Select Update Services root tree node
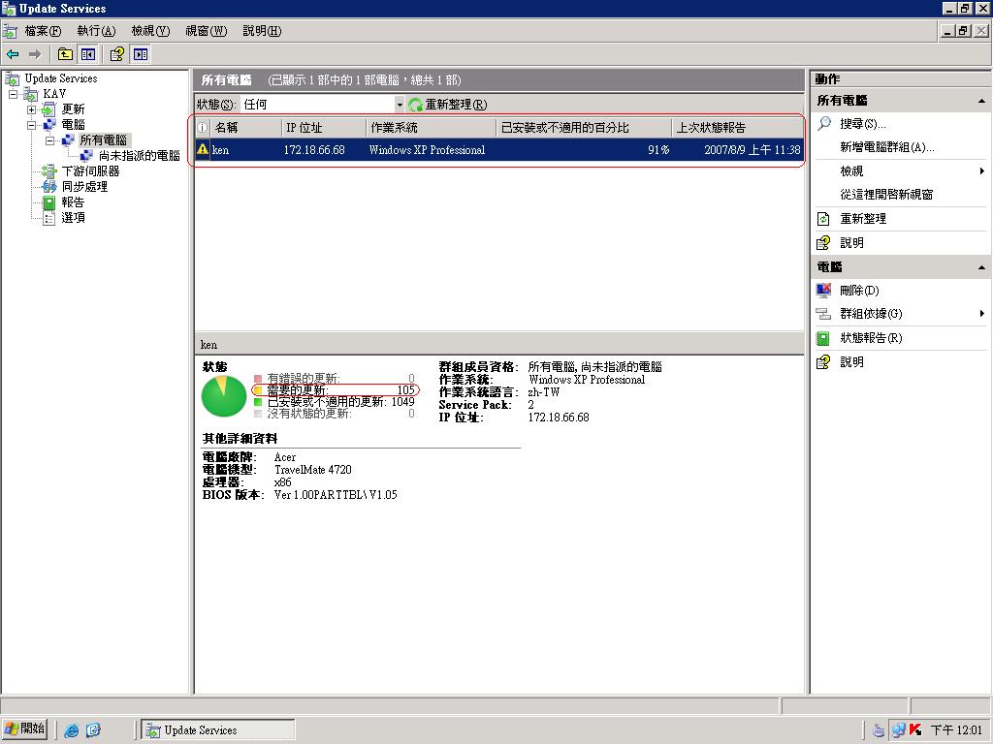This screenshot has width=993, height=744. [x=61, y=78]
